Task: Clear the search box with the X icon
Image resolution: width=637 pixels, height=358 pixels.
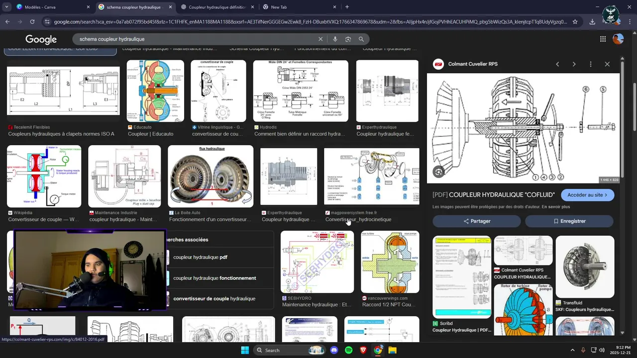Action: [x=320, y=39]
